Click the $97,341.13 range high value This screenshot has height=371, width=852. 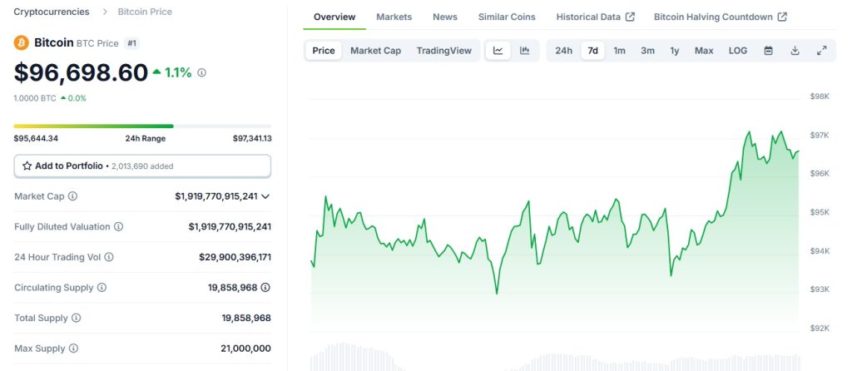252,139
